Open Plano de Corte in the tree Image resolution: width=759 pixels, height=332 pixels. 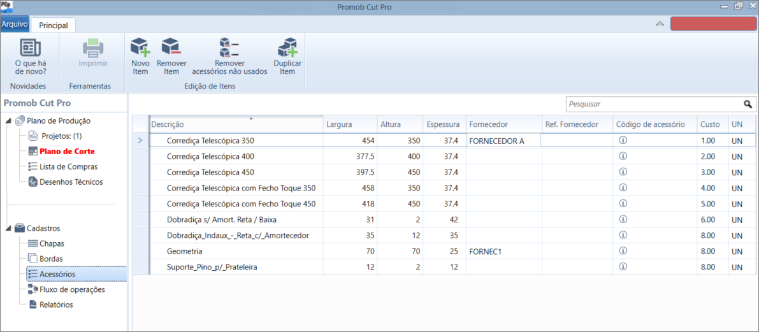tap(68, 152)
